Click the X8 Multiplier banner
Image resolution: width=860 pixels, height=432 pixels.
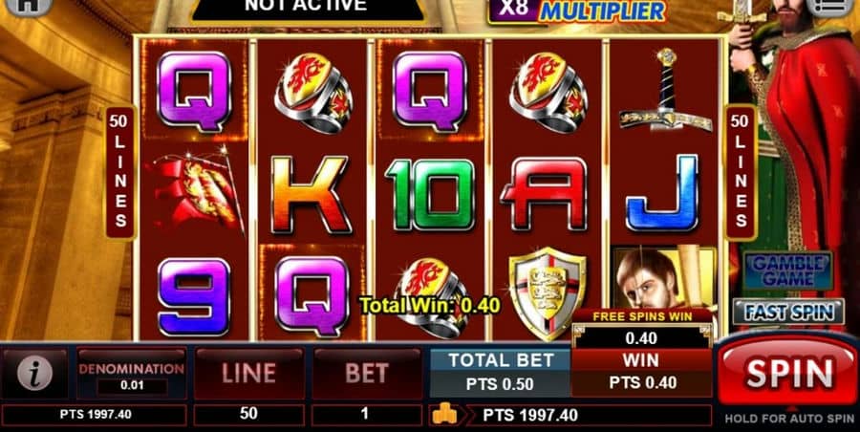[576, 10]
